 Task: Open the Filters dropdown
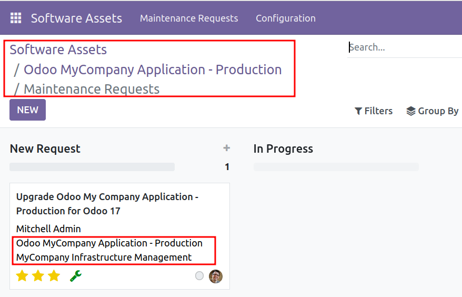374,111
